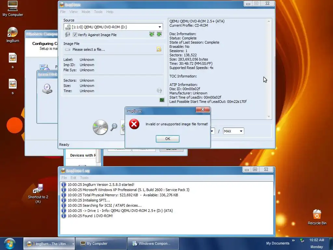Select the ImgBurn desktop shortcut
The image size is (333, 250).
point(13,35)
